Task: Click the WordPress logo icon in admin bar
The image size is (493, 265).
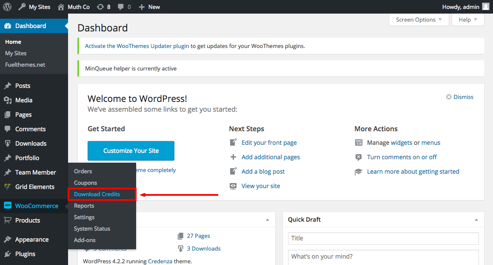Action: tap(7, 7)
